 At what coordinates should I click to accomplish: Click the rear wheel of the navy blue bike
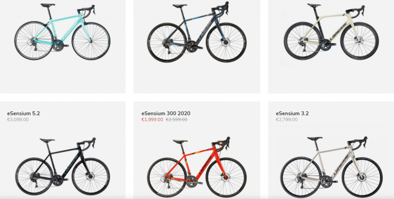[x=167, y=43]
